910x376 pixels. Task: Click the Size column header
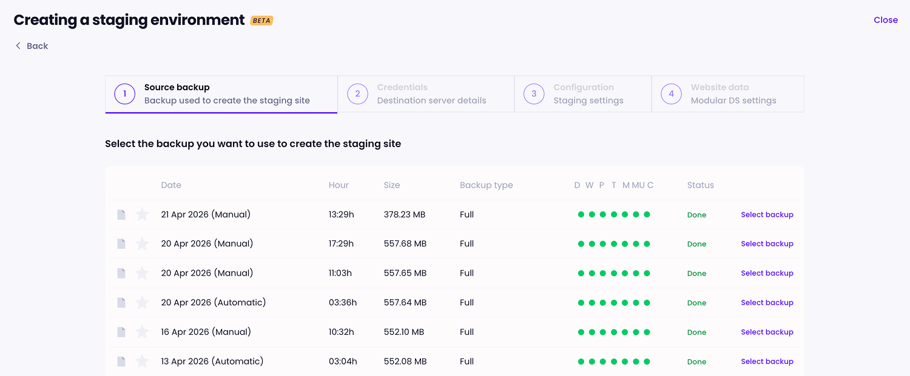pyautogui.click(x=392, y=185)
